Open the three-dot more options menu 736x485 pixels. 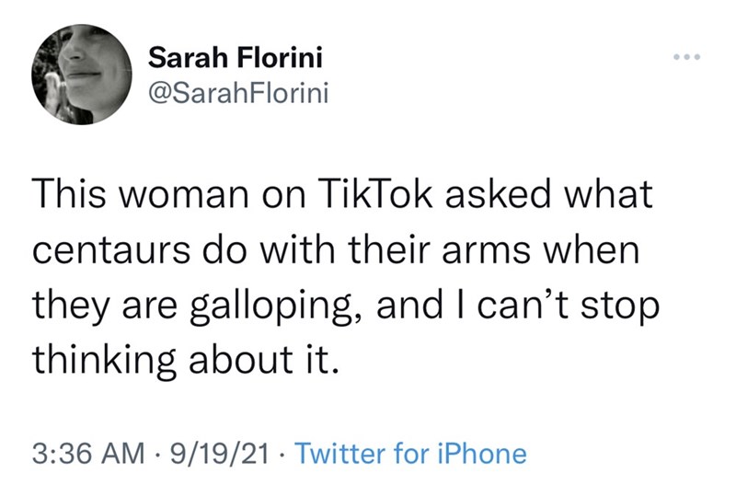pos(686,58)
